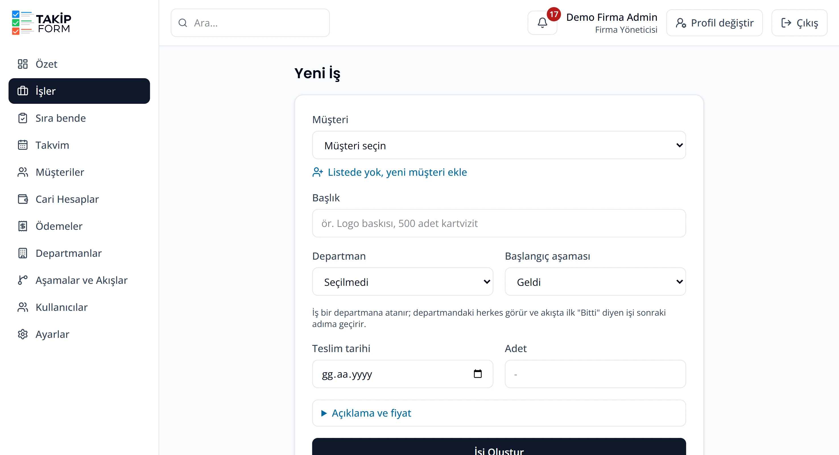The width and height of the screenshot is (839, 455).
Task: Click the Takip Form logo
Action: point(41,23)
